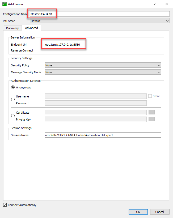The width and height of the screenshot is (173, 218).
Task: Click the Add Server window icon
Action: (5, 4)
